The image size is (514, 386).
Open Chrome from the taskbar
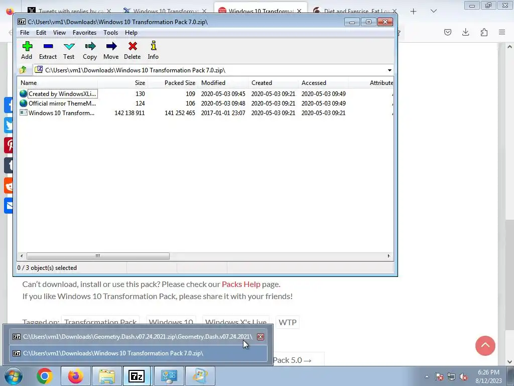[45, 376]
